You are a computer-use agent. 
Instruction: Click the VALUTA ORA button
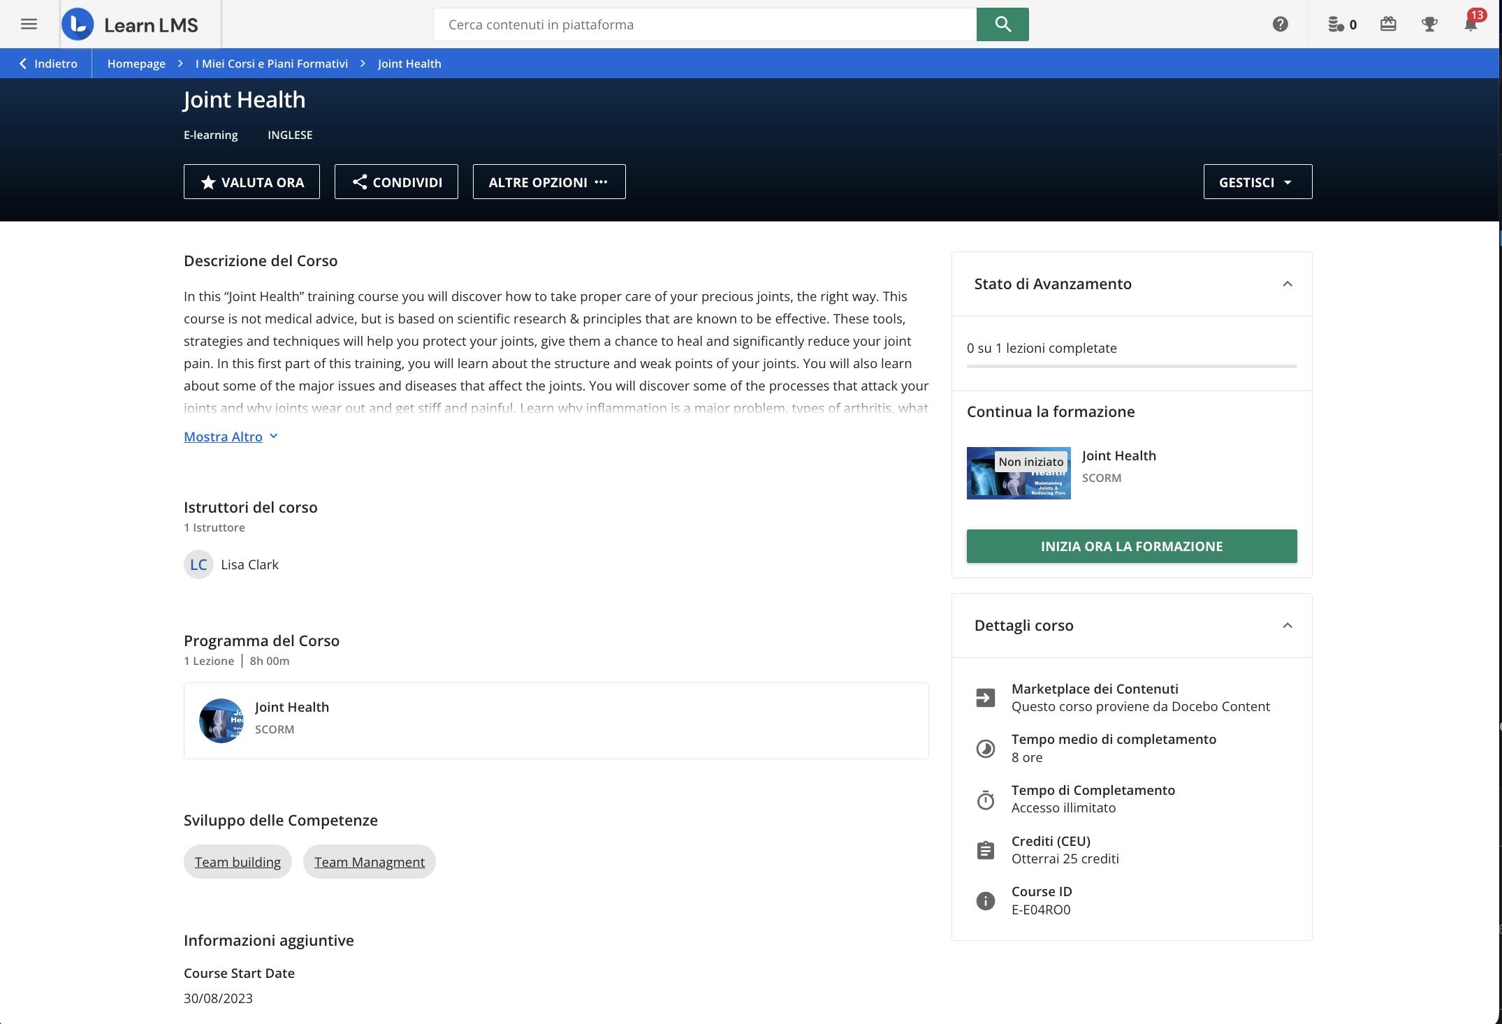(x=251, y=182)
